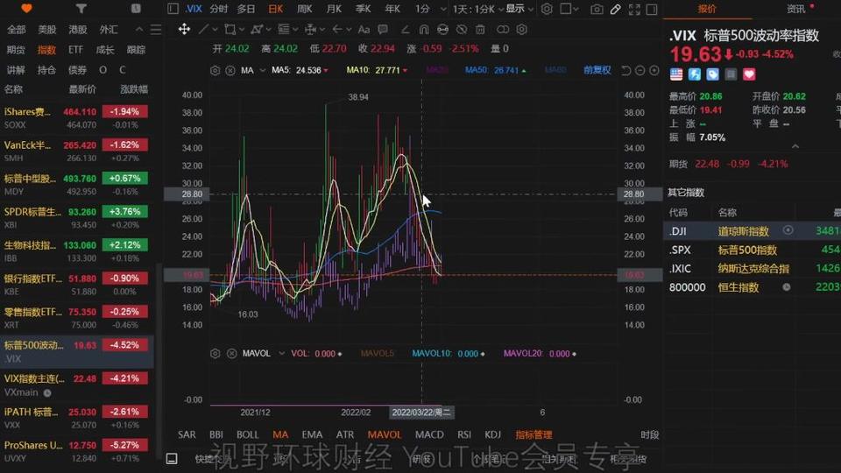
Task: Select the parallel channel drawing tool
Action: pos(257,29)
